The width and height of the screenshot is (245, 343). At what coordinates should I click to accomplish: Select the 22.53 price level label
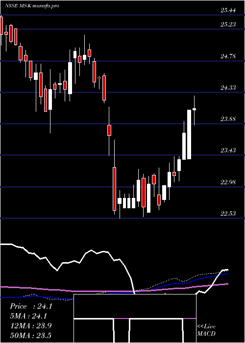(228, 213)
